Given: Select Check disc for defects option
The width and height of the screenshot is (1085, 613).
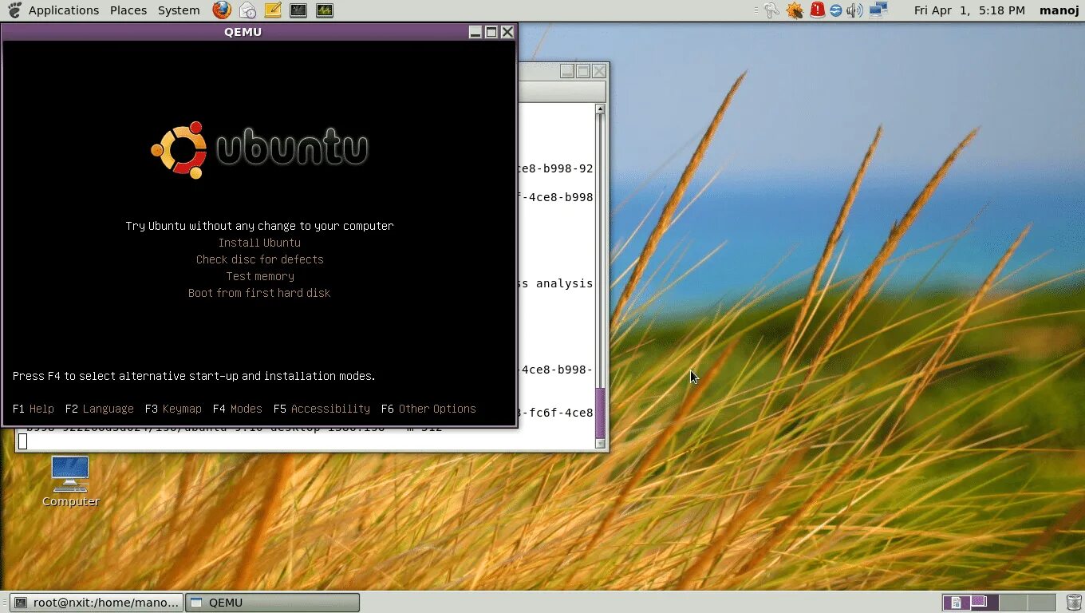Looking at the screenshot, I should (x=259, y=259).
